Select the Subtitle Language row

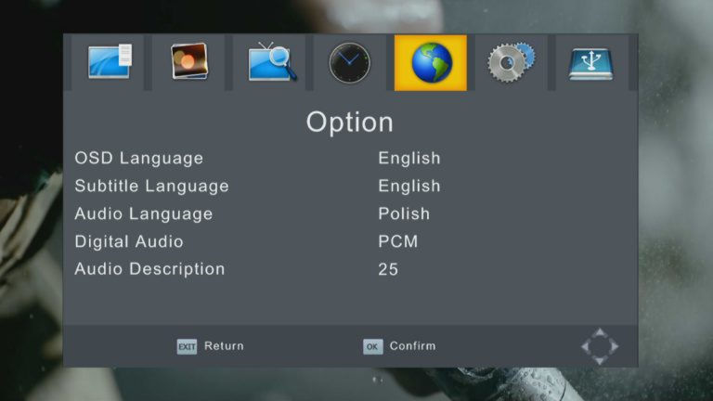click(x=350, y=186)
